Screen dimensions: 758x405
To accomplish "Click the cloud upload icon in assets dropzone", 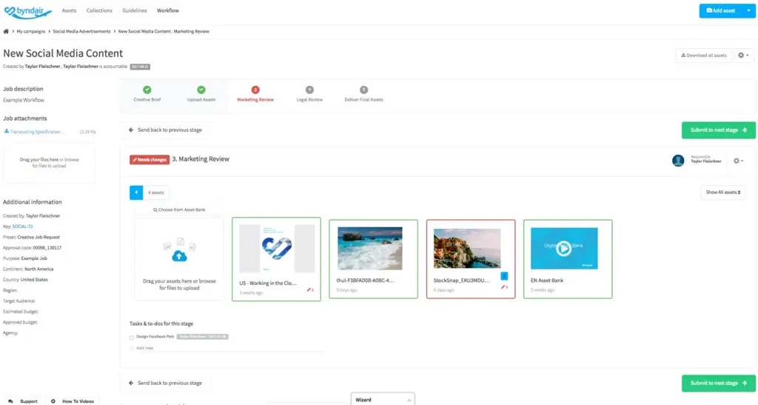I will click(179, 255).
